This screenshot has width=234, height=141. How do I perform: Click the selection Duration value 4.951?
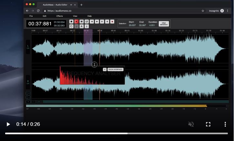pos(152,25)
